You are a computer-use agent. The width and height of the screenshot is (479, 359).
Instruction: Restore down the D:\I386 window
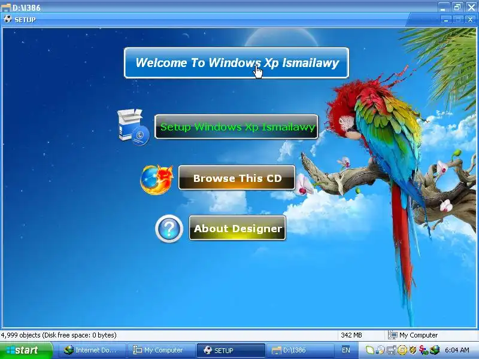pos(457,7)
